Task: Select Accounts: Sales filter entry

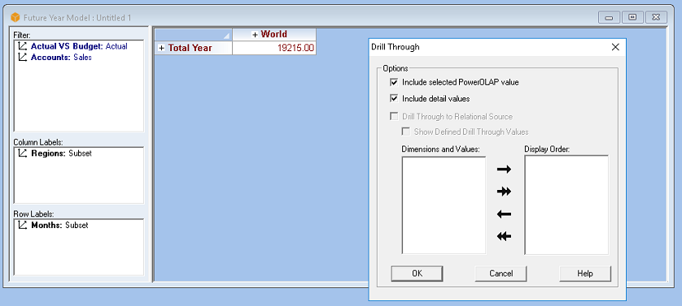Action: [x=61, y=57]
